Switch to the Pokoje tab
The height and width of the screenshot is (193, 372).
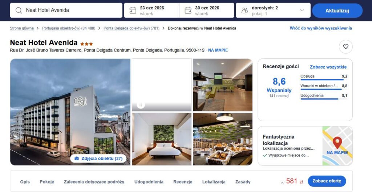point(47,182)
